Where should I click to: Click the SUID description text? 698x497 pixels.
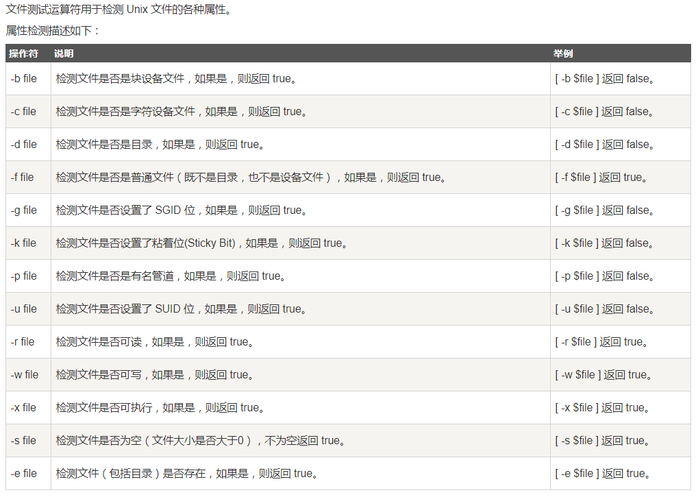point(182,309)
